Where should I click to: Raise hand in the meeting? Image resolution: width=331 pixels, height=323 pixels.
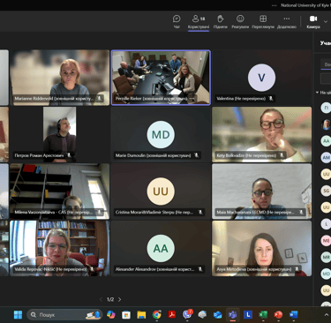click(x=221, y=21)
